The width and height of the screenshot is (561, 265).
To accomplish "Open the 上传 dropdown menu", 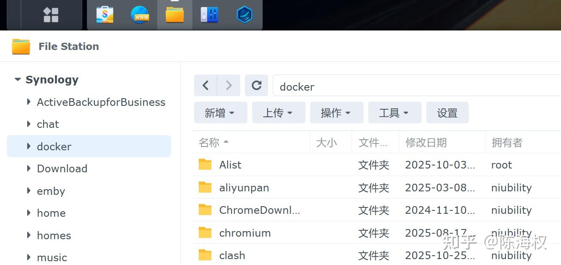I will tap(278, 112).
